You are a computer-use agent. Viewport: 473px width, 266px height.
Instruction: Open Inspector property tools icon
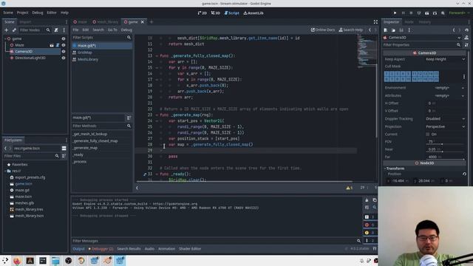466,45
